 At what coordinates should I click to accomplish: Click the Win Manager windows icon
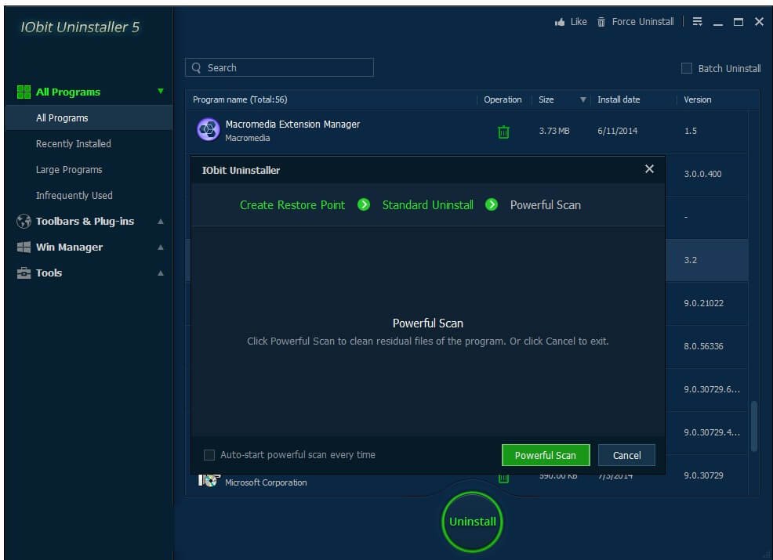[x=24, y=247]
